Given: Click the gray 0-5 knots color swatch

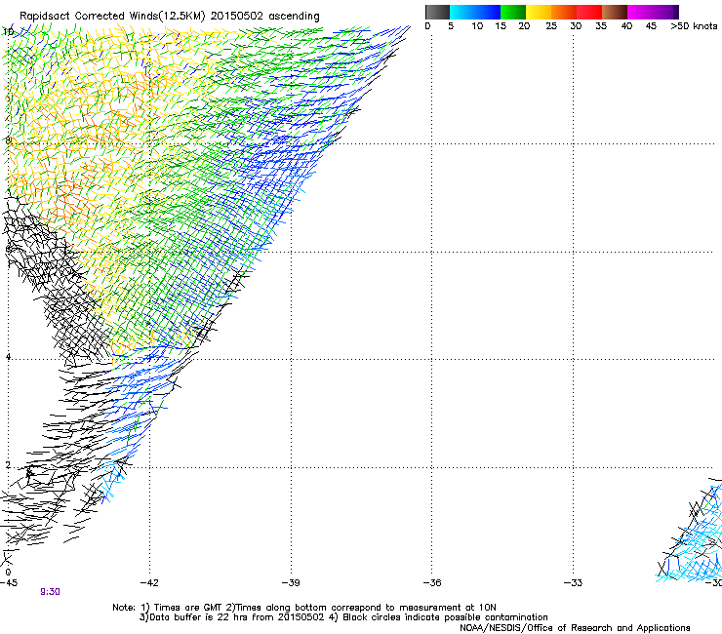Looking at the screenshot, I should (x=437, y=12).
